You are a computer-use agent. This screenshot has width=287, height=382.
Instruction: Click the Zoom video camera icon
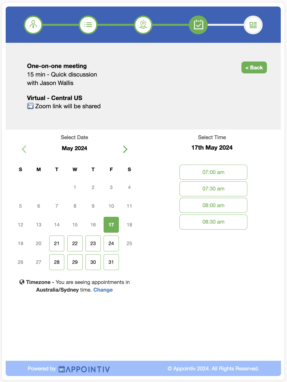pyautogui.click(x=30, y=106)
